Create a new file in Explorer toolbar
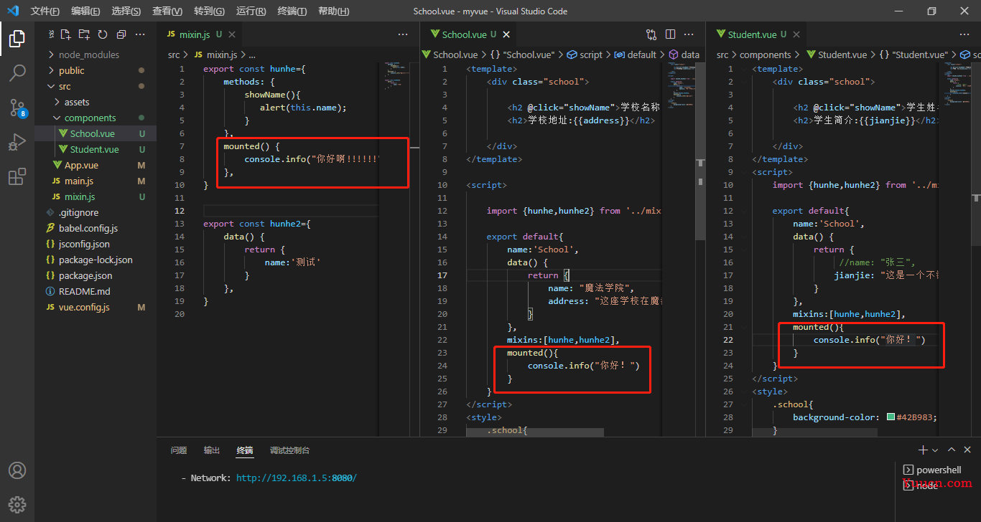The image size is (981, 522). point(65,34)
